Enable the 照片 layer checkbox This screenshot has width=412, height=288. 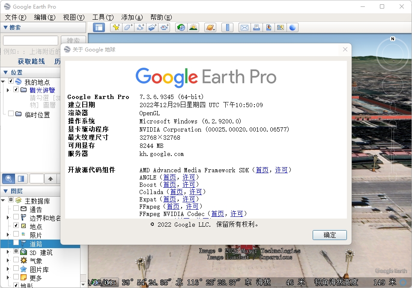click(16, 234)
